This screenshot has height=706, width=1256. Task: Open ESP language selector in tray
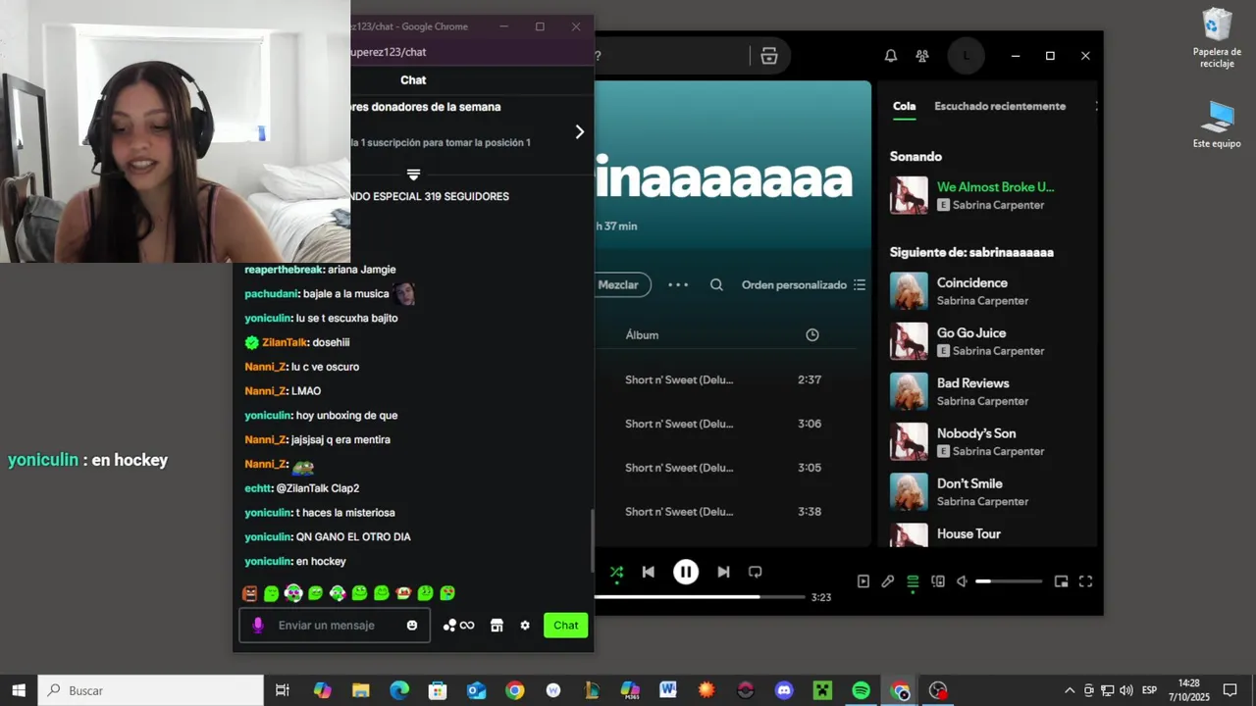pyautogui.click(x=1149, y=690)
